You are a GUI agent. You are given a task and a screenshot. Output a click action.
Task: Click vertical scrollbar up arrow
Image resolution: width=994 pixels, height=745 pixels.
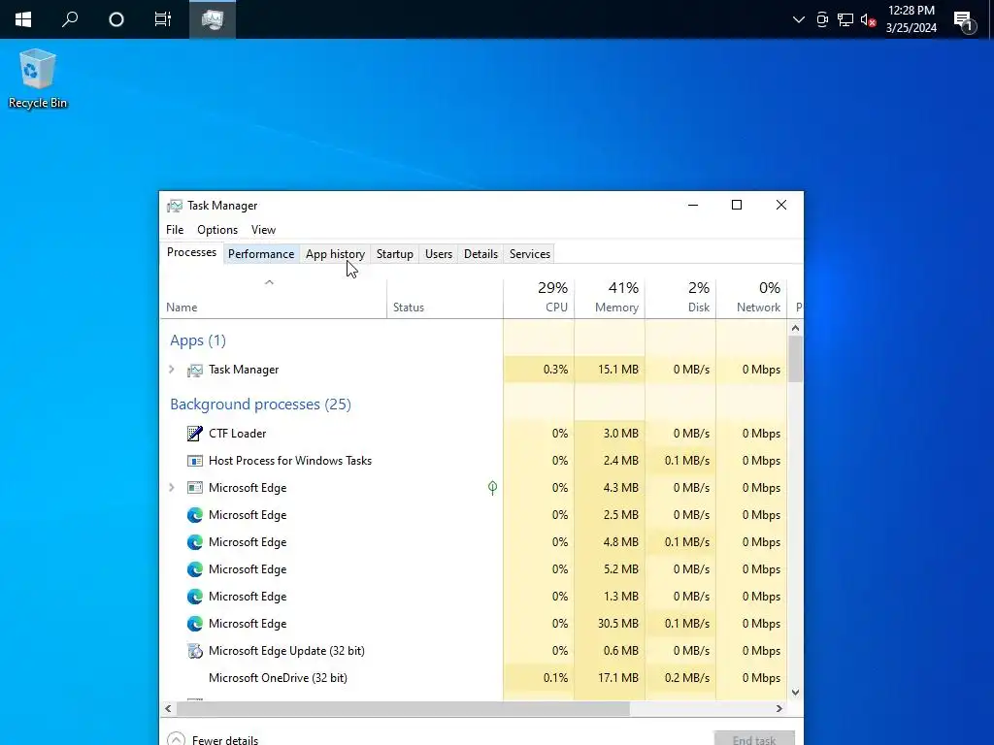coord(795,328)
